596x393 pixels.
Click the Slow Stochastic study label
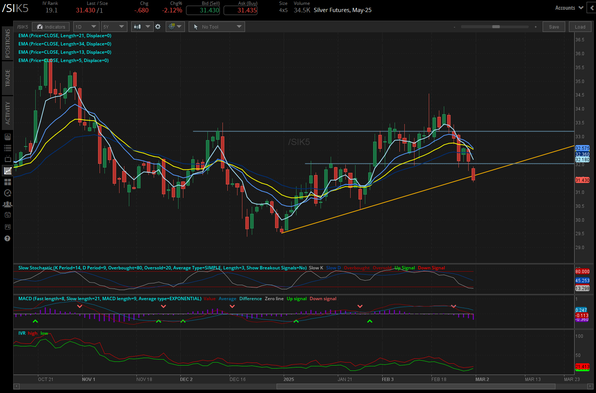click(162, 268)
